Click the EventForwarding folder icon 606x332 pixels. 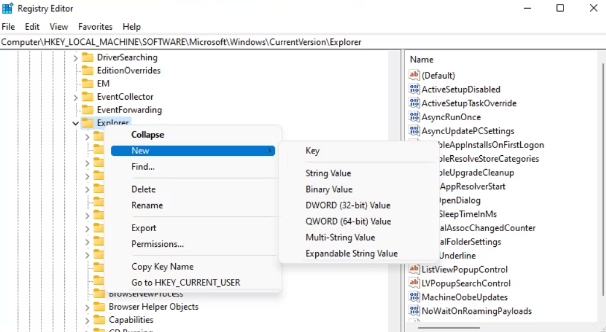88,110
